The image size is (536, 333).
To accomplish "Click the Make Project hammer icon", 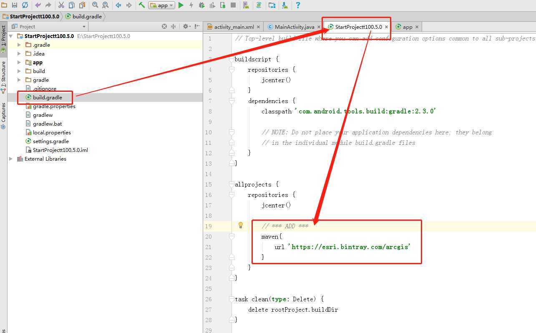I will (142, 5).
